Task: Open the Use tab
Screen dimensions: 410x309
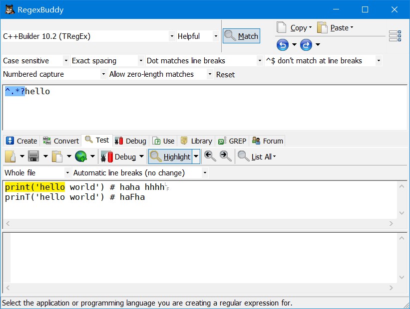Action: coord(163,141)
